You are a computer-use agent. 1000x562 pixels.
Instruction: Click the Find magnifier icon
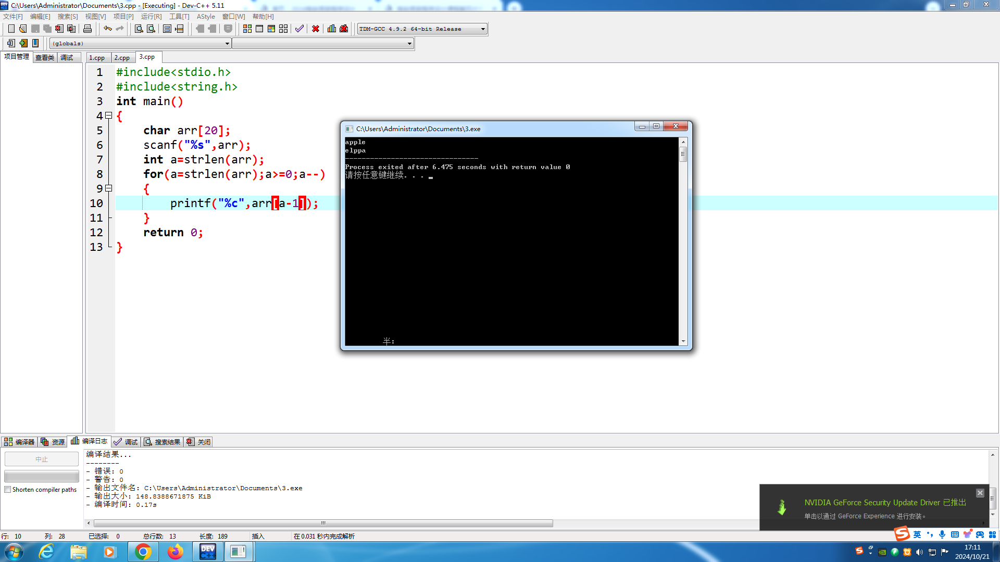[x=139, y=29]
